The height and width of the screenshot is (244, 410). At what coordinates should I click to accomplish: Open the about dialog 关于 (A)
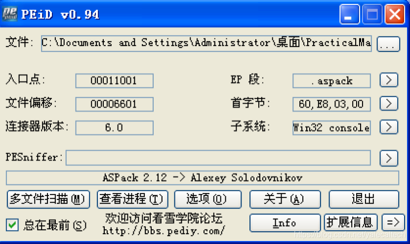[285, 199]
